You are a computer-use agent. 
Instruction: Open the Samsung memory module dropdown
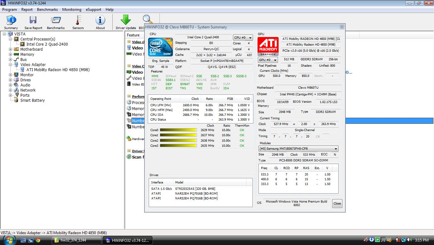point(298,149)
